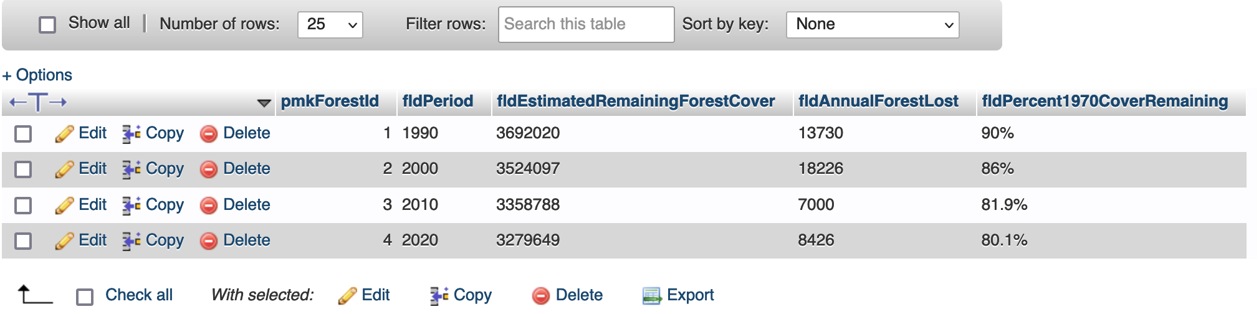Image resolution: width=1259 pixels, height=314 pixels.
Task: Click the Copy icon in With selected bar
Action: pos(439,296)
